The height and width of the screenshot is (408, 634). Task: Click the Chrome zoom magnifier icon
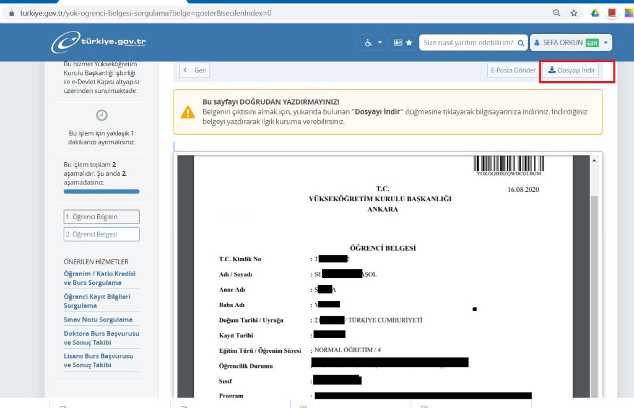[557, 13]
